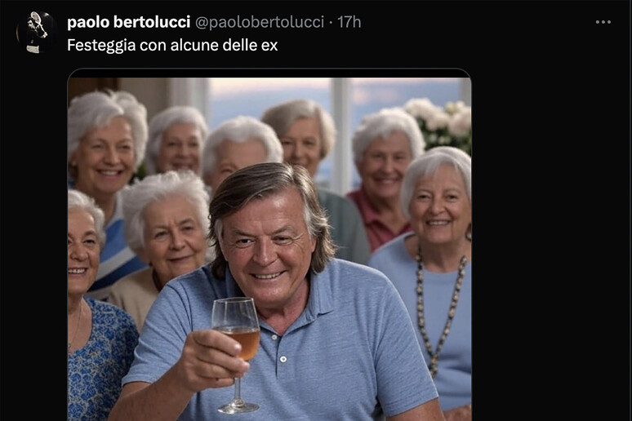Click the white flowers in the photo

coord(443,121)
